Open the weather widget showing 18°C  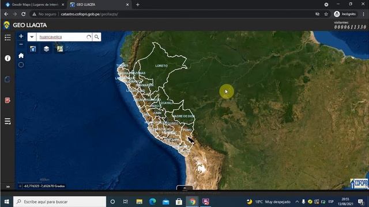[269, 202]
